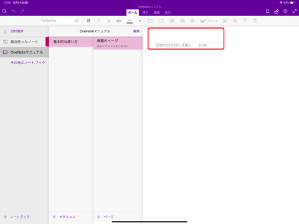Click the recent notes clock icon

5,42
